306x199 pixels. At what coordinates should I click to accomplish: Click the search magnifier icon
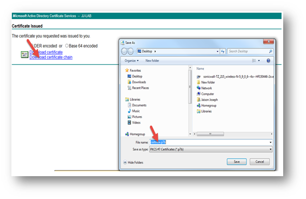(271, 51)
